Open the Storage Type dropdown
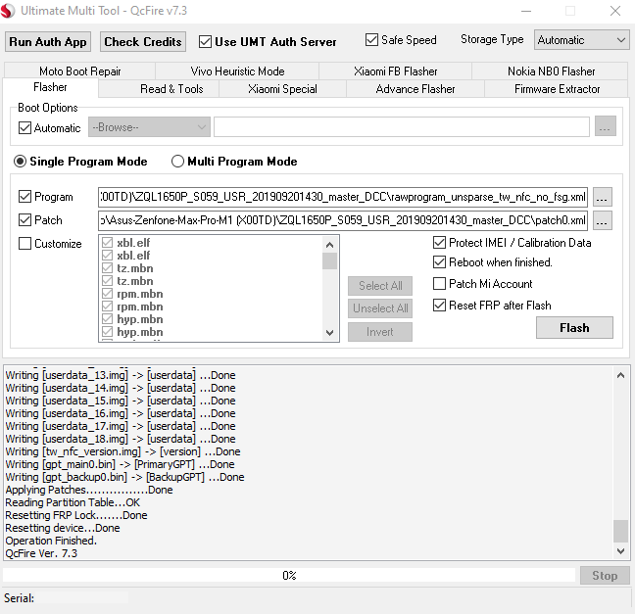This screenshot has height=614, width=635. pos(581,40)
